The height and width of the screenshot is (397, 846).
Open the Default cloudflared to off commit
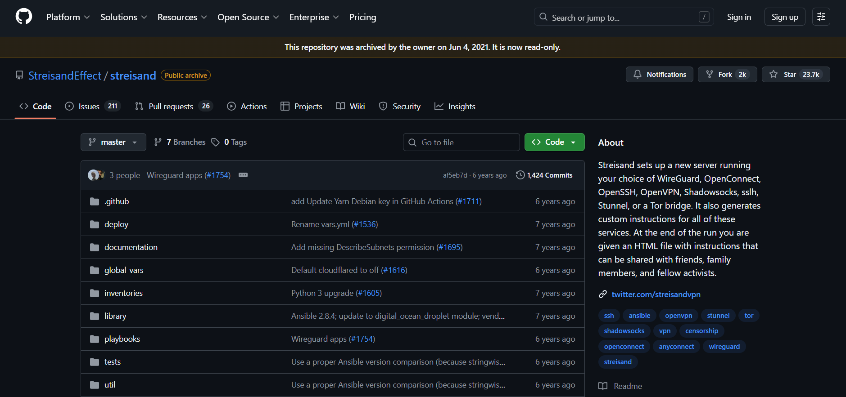point(335,270)
